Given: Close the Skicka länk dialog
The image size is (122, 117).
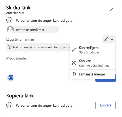Looking at the screenshot, I should pos(112,9).
